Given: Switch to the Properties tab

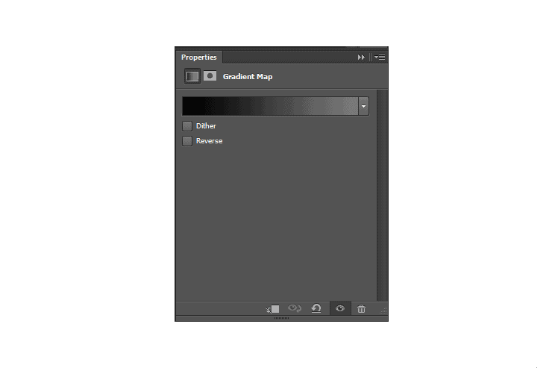Looking at the screenshot, I should coord(199,57).
